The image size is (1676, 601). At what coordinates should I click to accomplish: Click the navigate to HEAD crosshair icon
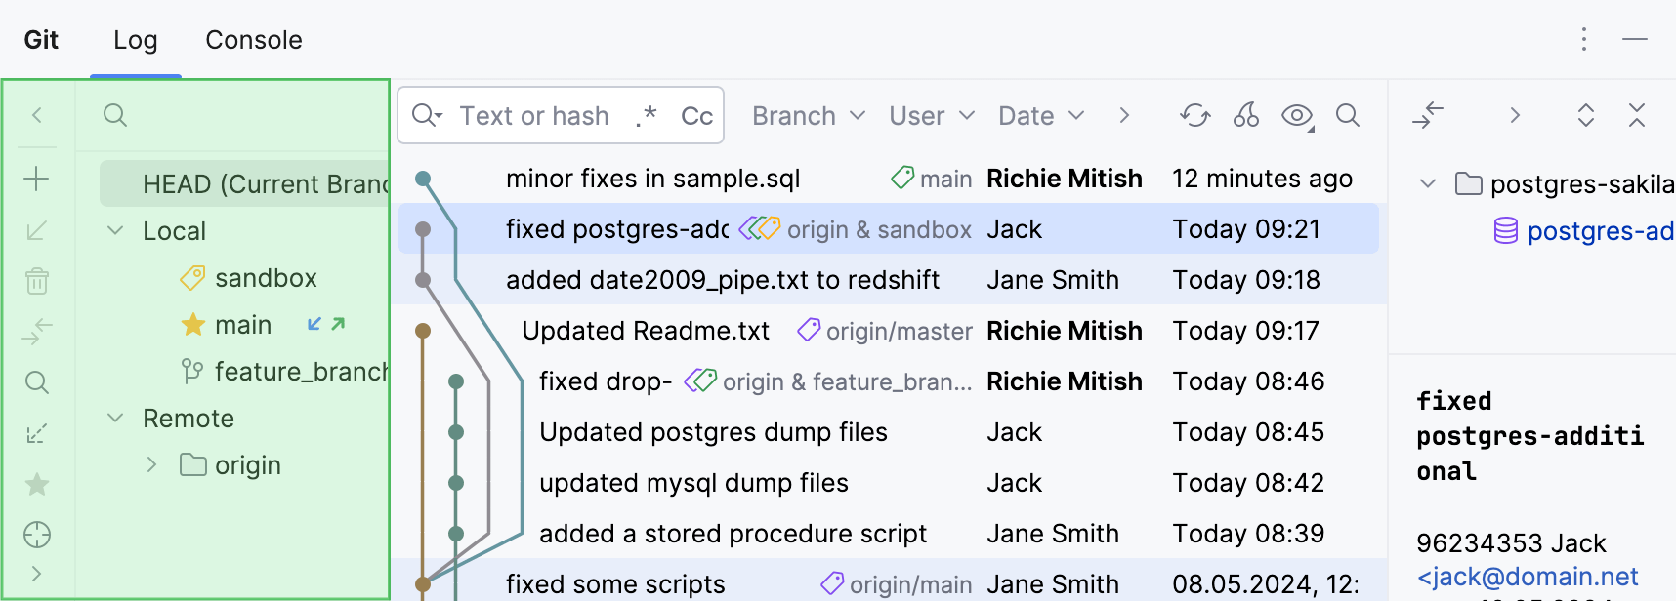pyautogui.click(x=36, y=535)
